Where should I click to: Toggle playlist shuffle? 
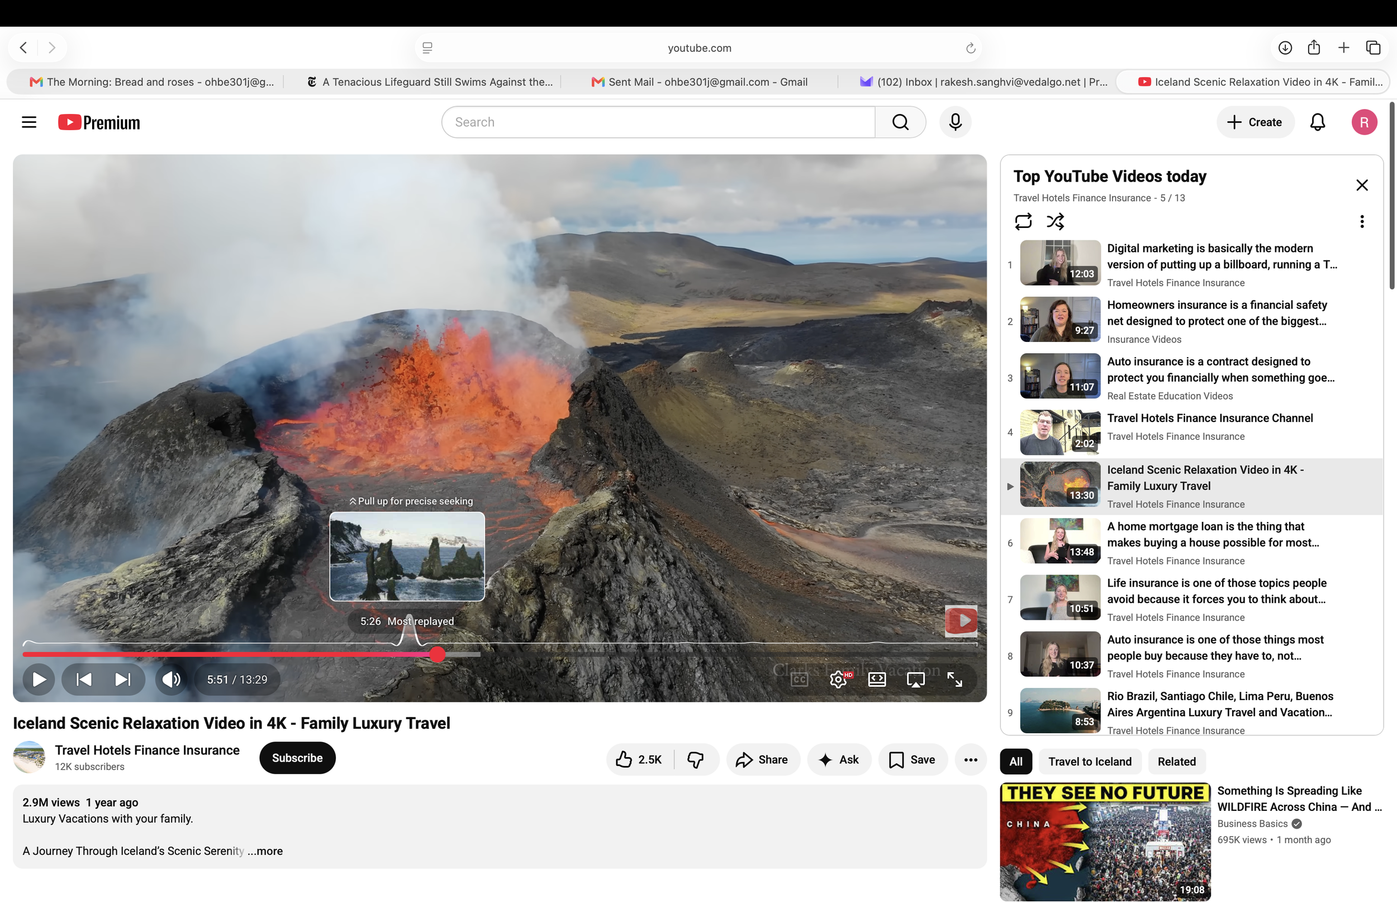click(1055, 222)
